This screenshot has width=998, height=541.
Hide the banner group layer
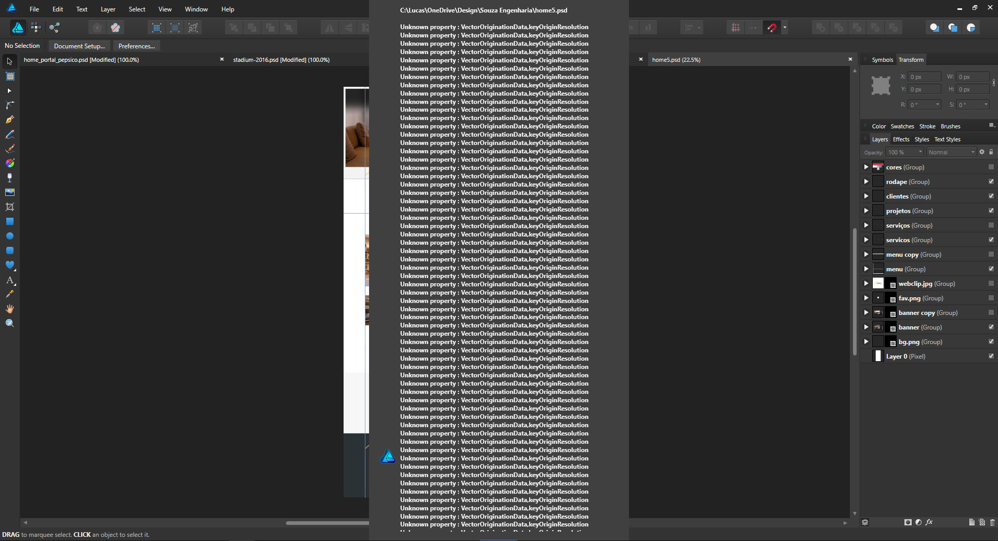click(x=991, y=327)
